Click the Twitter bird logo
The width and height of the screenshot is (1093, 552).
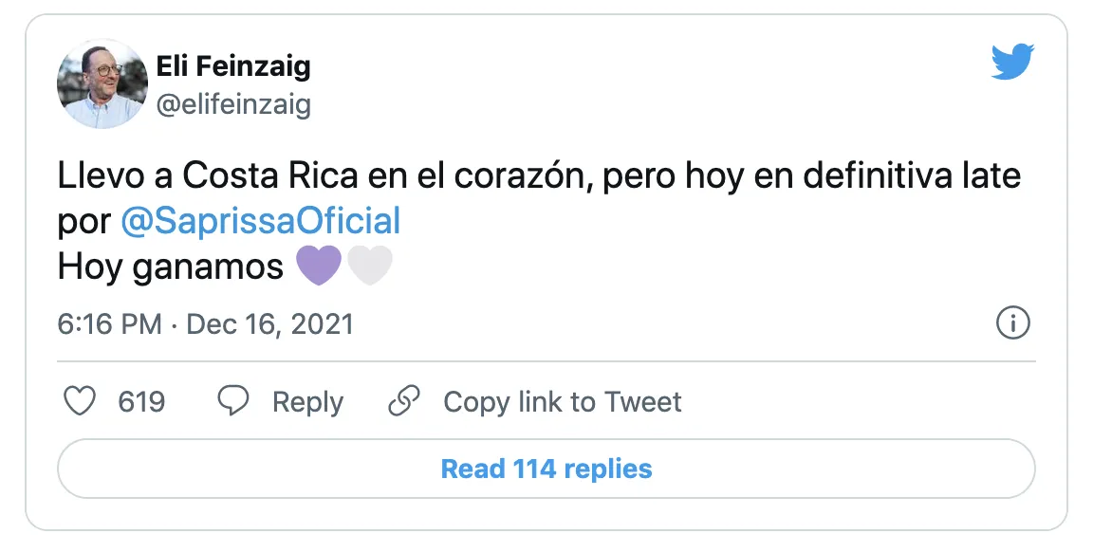point(1012,64)
